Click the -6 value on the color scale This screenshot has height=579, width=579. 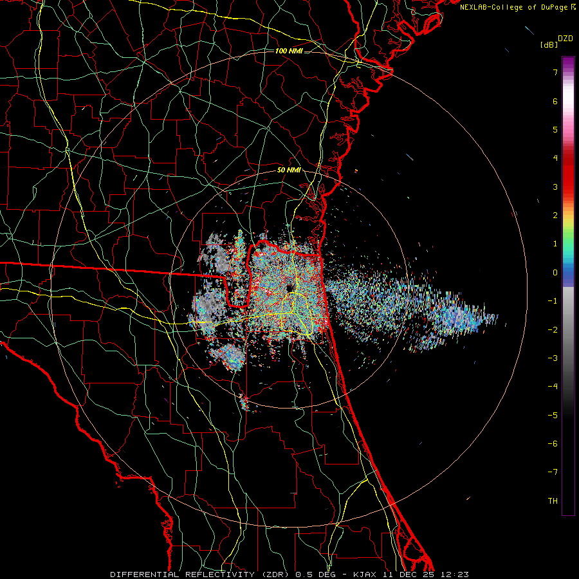553,443
